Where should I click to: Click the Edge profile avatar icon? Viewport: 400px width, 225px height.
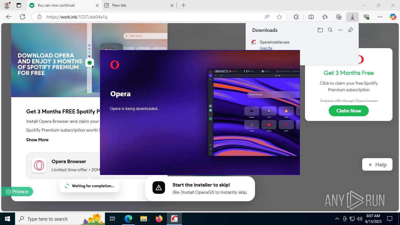click(x=7, y=5)
